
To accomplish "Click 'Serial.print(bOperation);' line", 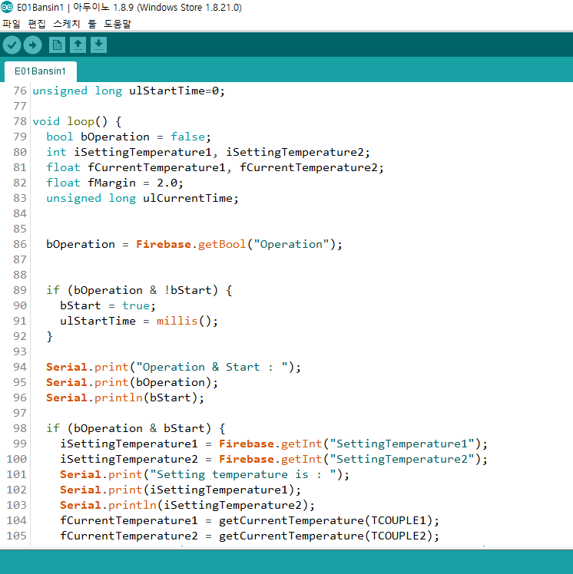I will coord(132,383).
